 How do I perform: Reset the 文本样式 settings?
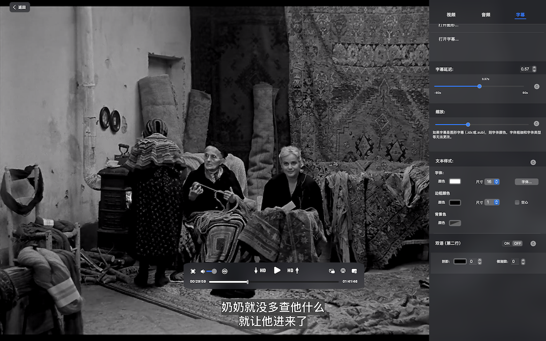click(x=533, y=162)
